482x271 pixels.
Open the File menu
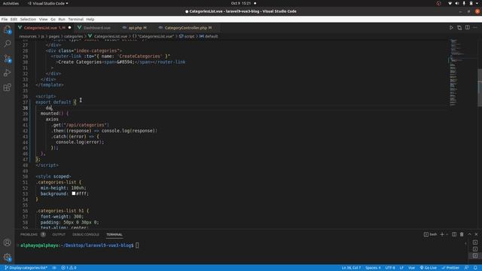point(5,19)
